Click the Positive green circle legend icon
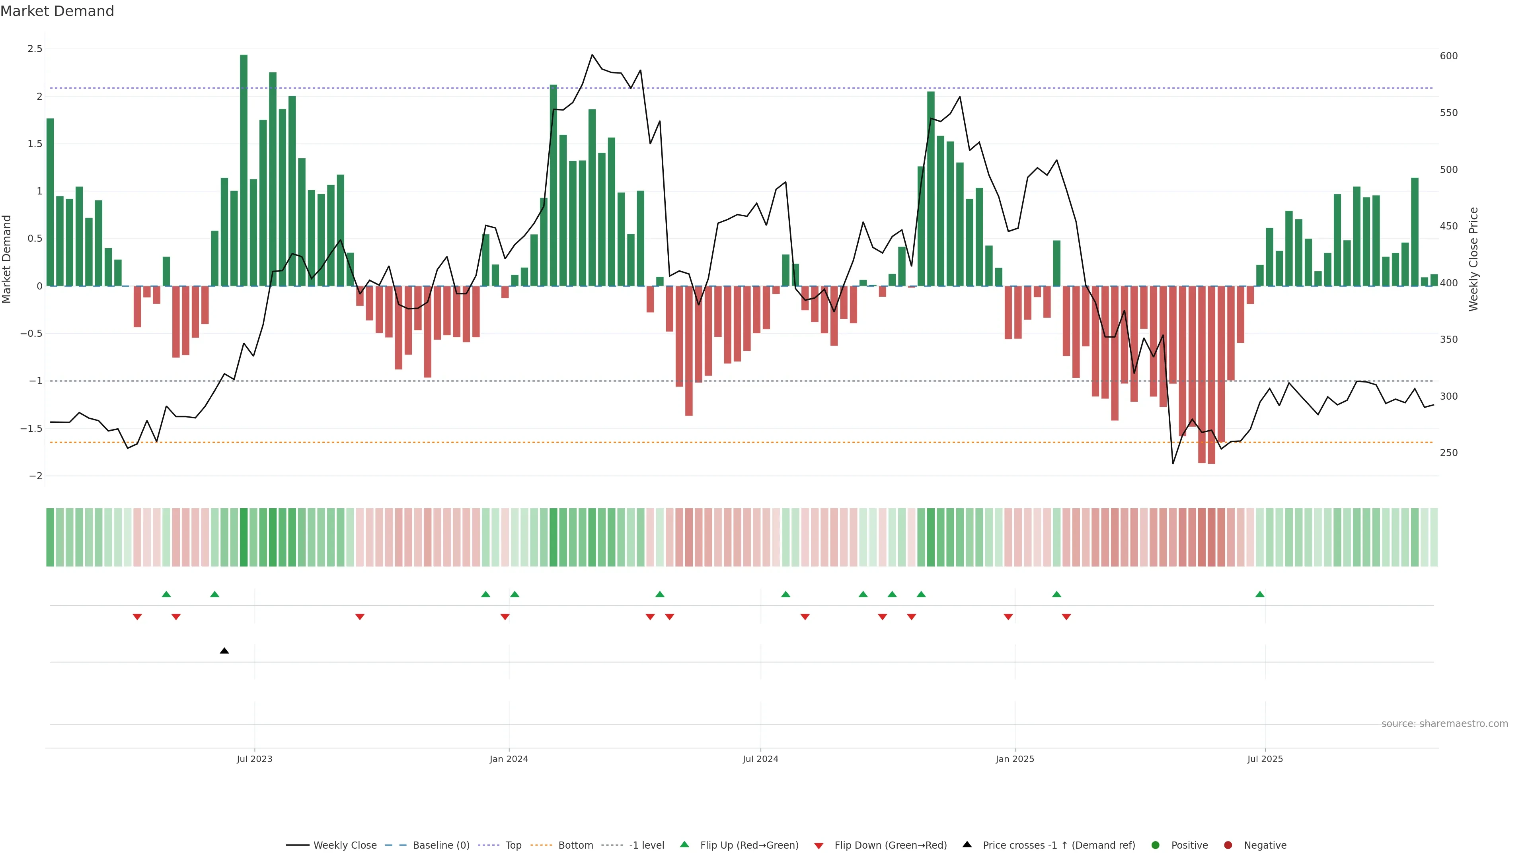 [1155, 845]
